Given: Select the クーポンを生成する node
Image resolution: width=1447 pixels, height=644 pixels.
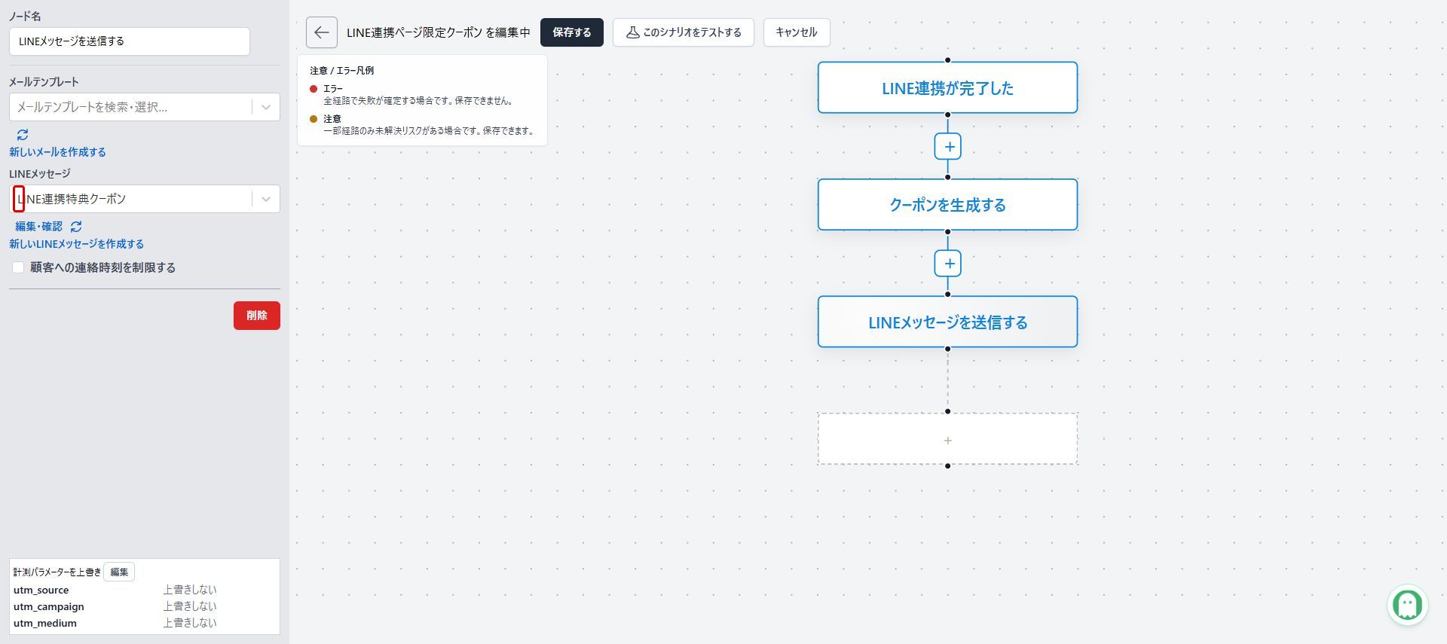Looking at the screenshot, I should tap(947, 205).
